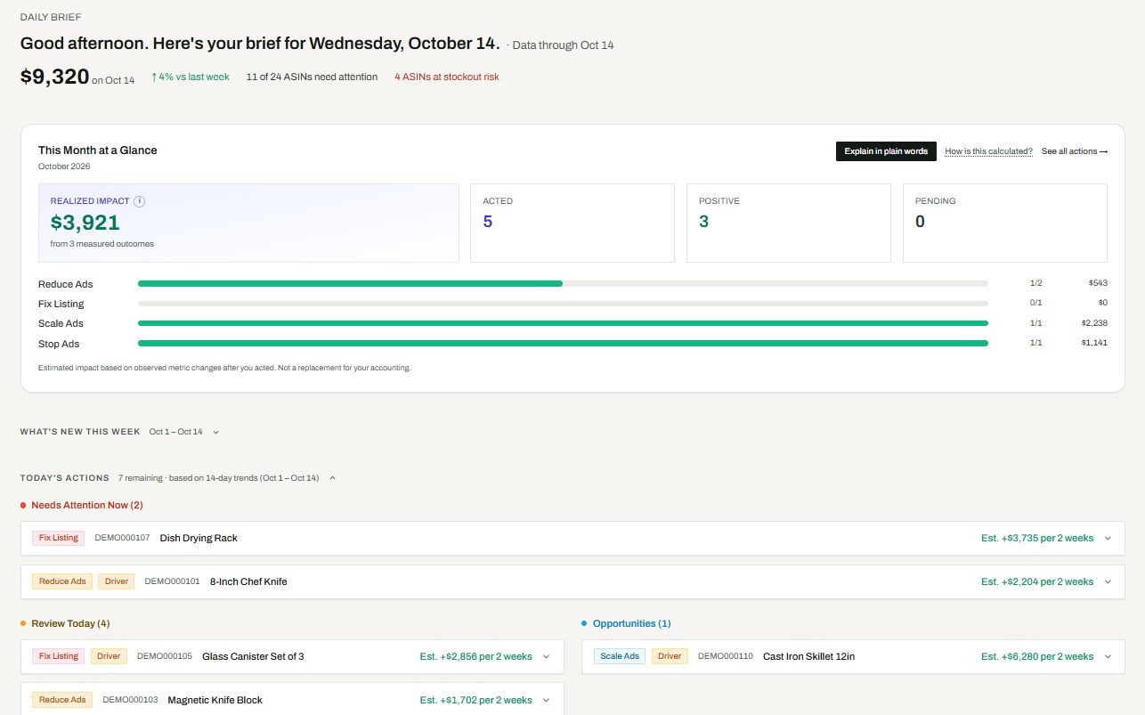Click 'Est. +$3,735 per 2 weeks' estimate
The height and width of the screenshot is (715, 1145).
pos(1037,538)
